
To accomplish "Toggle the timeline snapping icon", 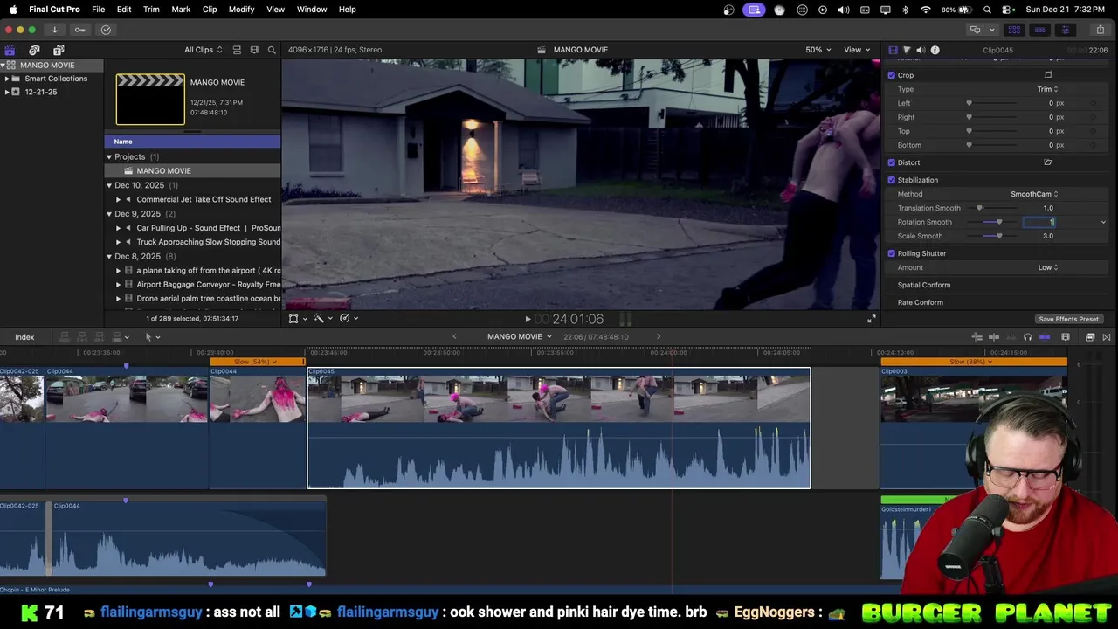I will tap(1045, 337).
